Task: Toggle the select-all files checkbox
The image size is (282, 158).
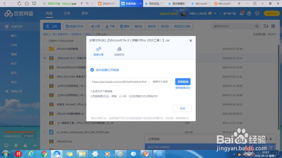Action: click(x=45, y=41)
